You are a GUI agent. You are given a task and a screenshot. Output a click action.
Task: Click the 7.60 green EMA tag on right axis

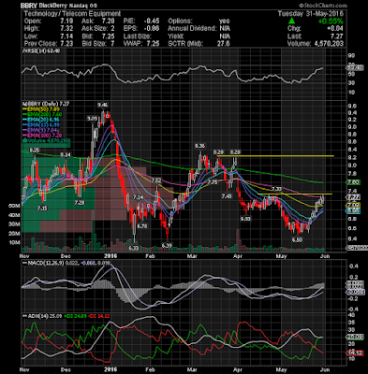tap(353, 182)
